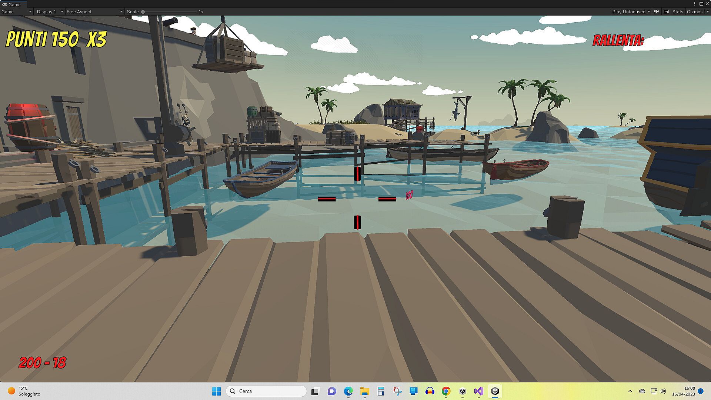711x400 pixels.
Task: Click the Windows Start button
Action: click(216, 391)
